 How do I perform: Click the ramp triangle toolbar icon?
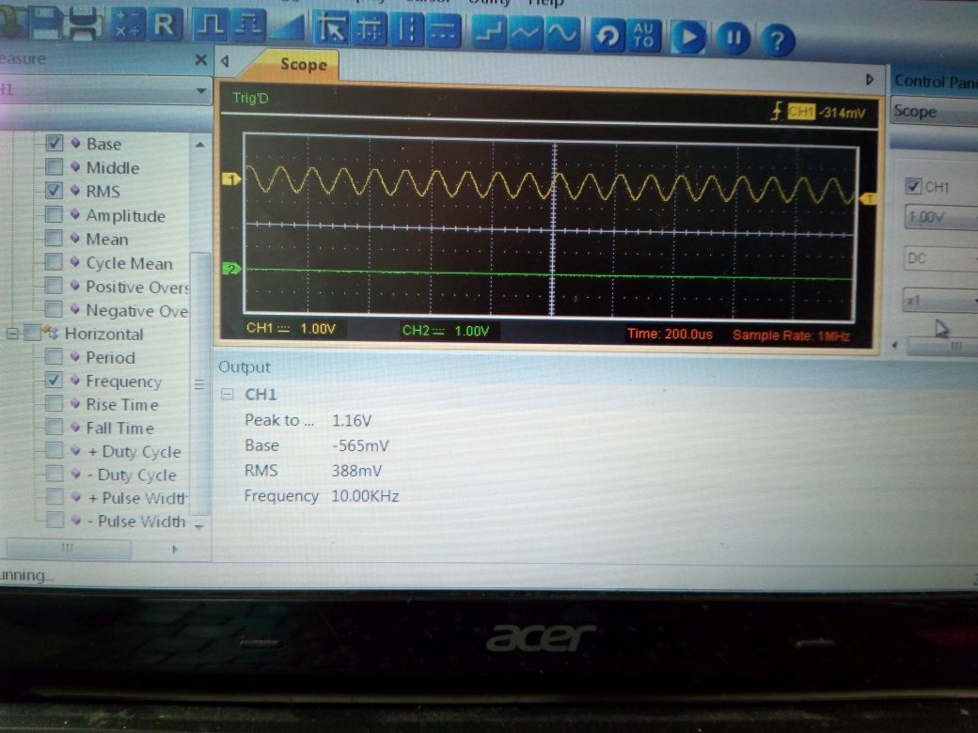tap(287, 27)
